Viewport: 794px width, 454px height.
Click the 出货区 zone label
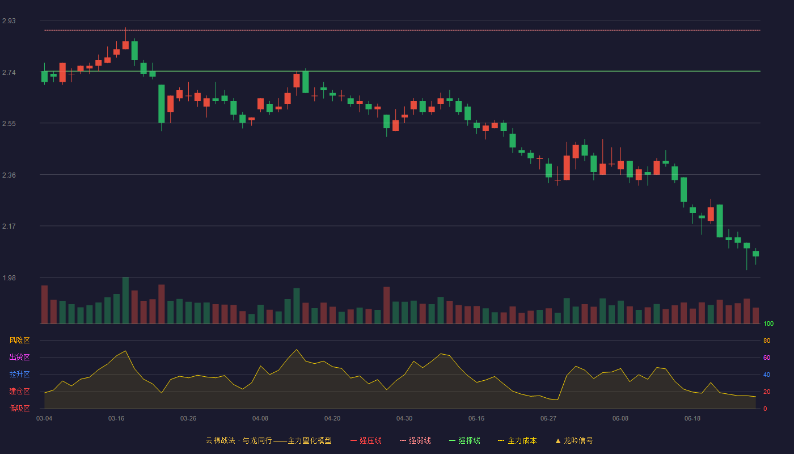click(19, 358)
